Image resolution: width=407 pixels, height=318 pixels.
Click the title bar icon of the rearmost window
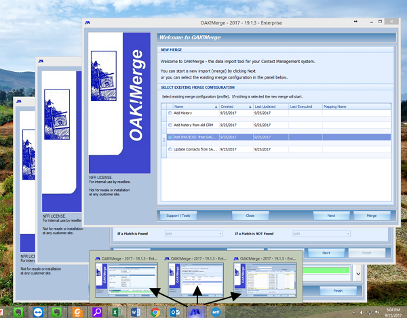click(x=19, y=102)
